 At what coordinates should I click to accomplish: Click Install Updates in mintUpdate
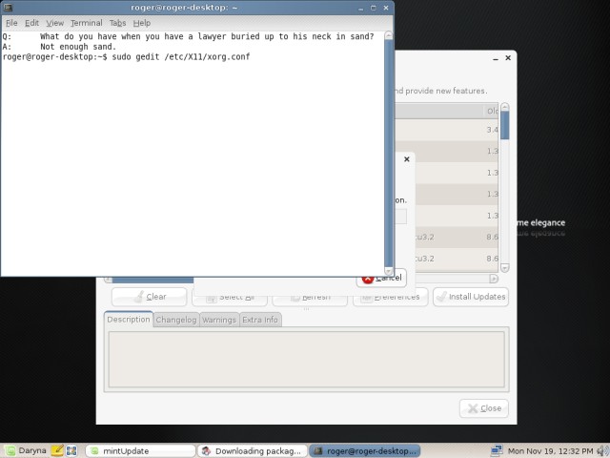[471, 297]
